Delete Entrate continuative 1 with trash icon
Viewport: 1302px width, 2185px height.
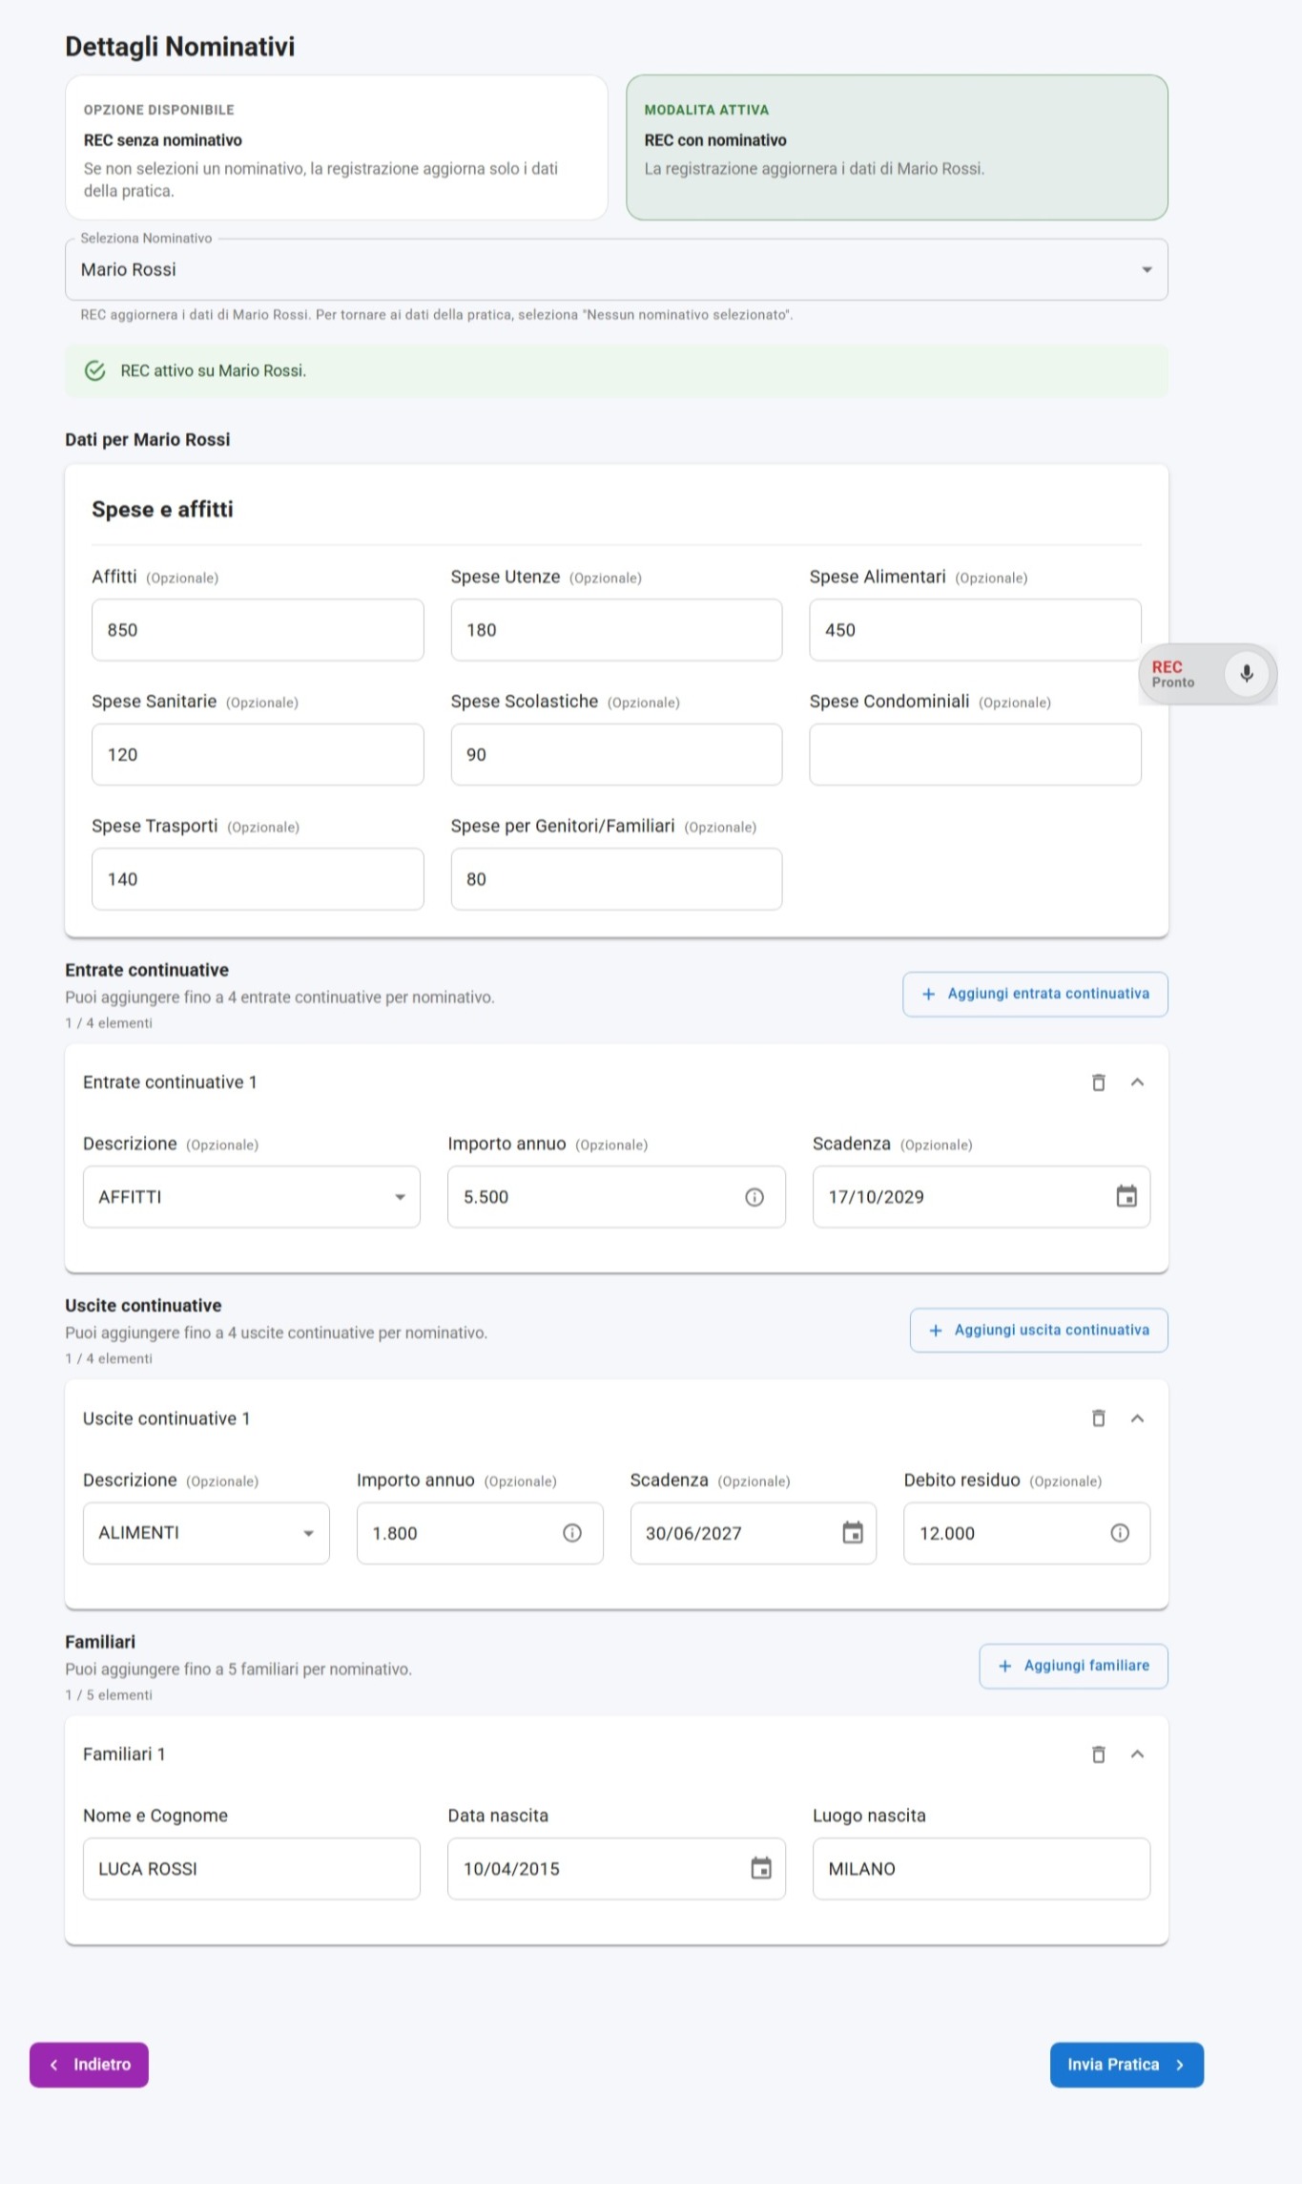point(1098,1082)
